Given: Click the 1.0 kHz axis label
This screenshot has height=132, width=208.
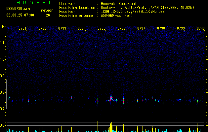Looking at the screenshot, I should 3,59.
